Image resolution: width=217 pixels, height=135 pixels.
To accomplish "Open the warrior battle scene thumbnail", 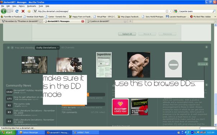I will click(69, 65).
